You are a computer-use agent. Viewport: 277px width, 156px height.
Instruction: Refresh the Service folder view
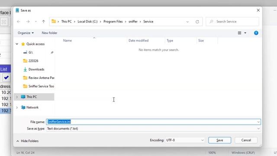point(197,22)
